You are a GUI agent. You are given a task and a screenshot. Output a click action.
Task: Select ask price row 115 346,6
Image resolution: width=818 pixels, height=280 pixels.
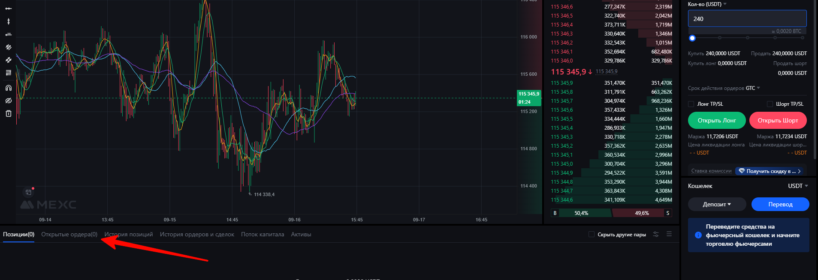tap(611, 6)
